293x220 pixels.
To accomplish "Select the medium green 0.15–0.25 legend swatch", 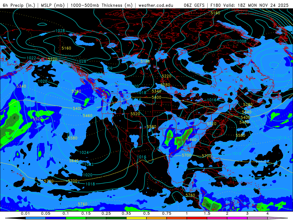I will [96, 218].
